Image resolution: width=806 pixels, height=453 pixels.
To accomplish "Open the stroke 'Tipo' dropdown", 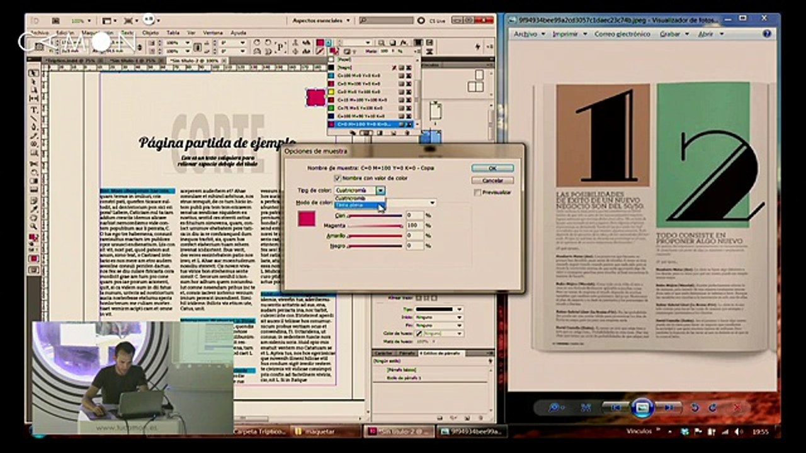I will 438,310.
